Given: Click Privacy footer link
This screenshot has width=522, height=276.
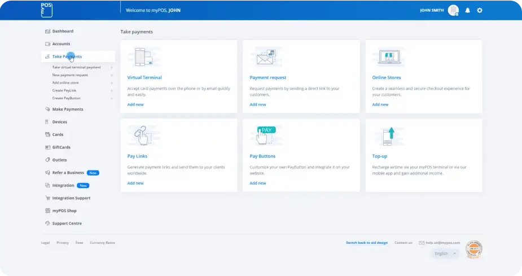Looking at the screenshot, I should 63,243.
